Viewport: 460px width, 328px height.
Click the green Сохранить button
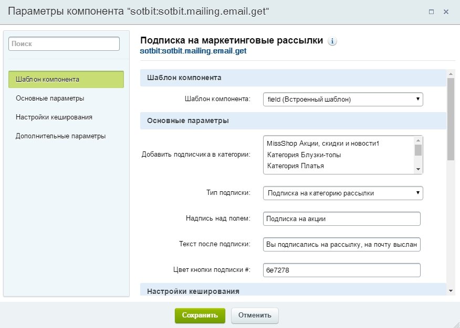pos(200,315)
